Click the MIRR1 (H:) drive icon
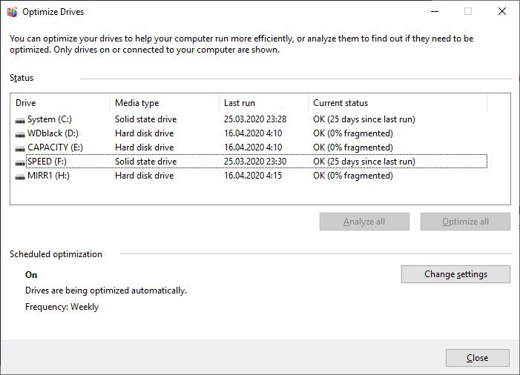520x375 pixels. [x=20, y=177]
